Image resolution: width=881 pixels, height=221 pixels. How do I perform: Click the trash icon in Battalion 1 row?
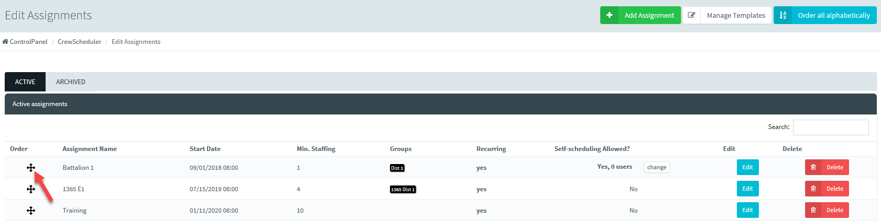point(813,167)
